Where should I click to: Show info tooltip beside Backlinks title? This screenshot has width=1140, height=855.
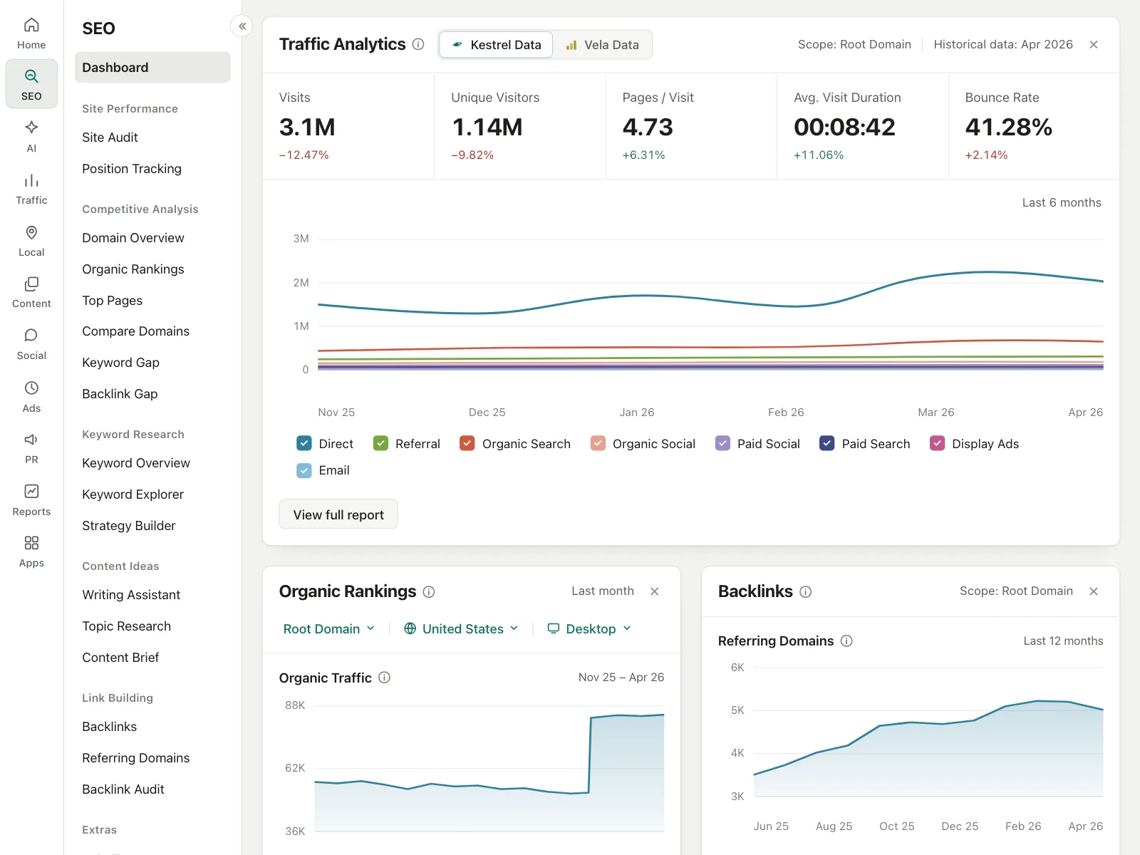coord(806,591)
